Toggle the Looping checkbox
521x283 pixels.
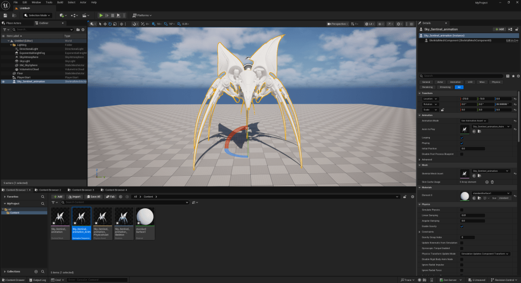click(461, 138)
